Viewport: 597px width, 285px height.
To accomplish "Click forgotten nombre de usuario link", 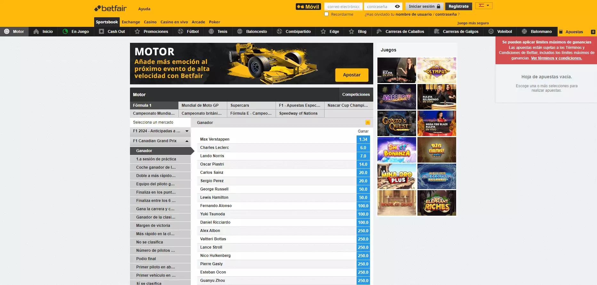I will [x=414, y=14].
